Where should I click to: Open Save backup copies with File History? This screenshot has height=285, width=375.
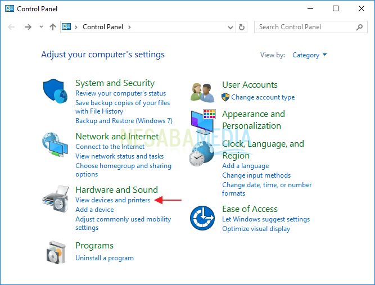click(123, 107)
